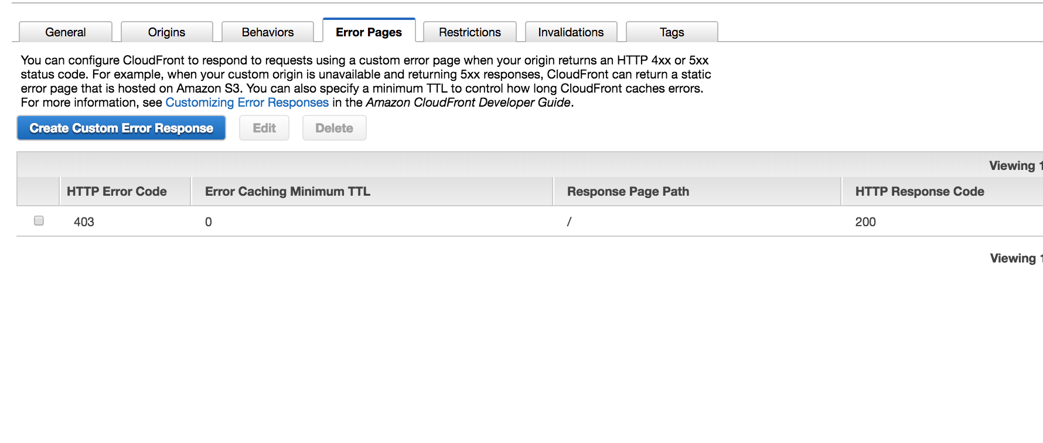This screenshot has height=443, width=1043.
Task: Switch to the Invalidations tab
Action: tap(571, 32)
